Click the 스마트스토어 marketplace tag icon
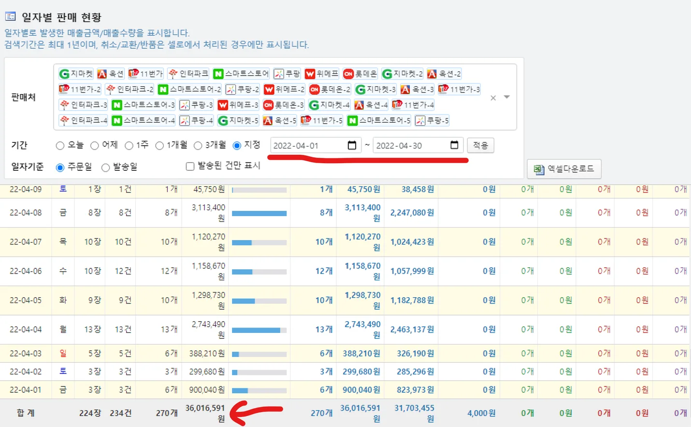This screenshot has width=691, height=427. (218, 74)
